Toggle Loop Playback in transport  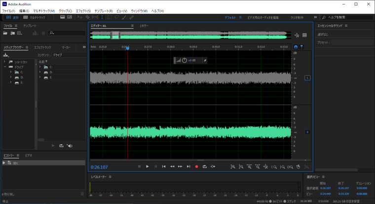tap(205, 167)
